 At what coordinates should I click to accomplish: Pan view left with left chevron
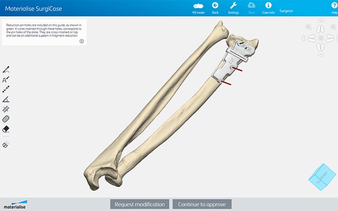[303, 38]
